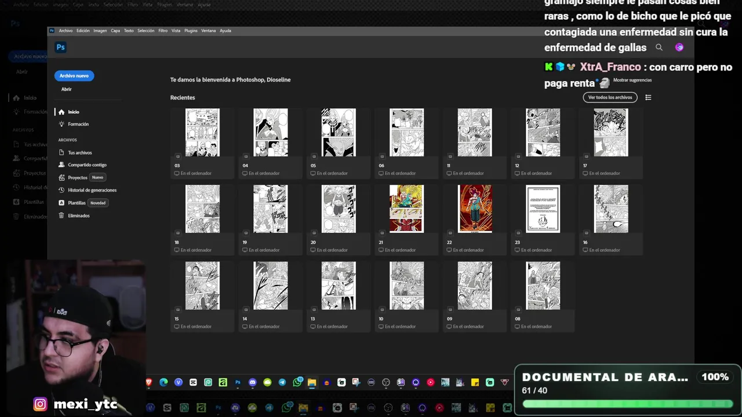Open recent file thumbnail 08

543,286
